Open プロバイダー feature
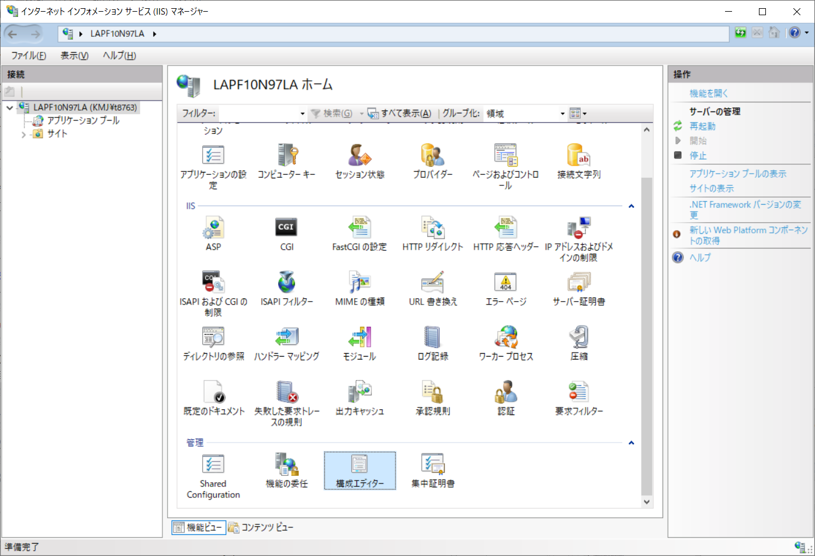This screenshot has width=815, height=556. tap(432, 161)
